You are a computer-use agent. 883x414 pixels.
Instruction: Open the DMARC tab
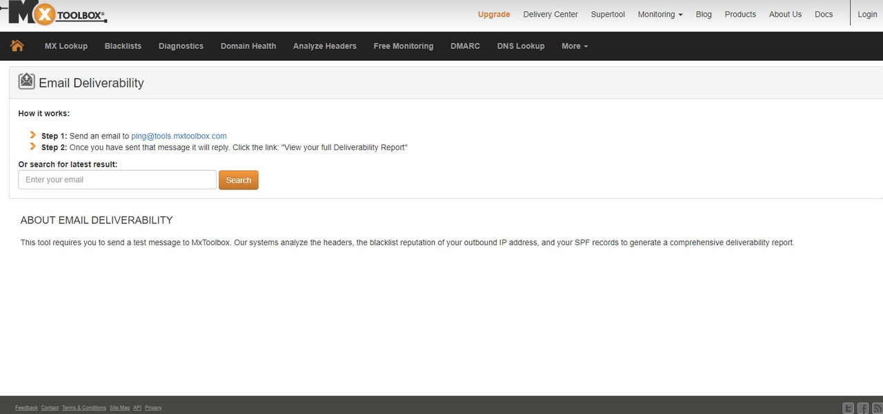[465, 46]
